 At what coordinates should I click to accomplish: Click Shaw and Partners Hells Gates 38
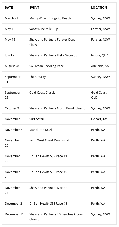53,55
